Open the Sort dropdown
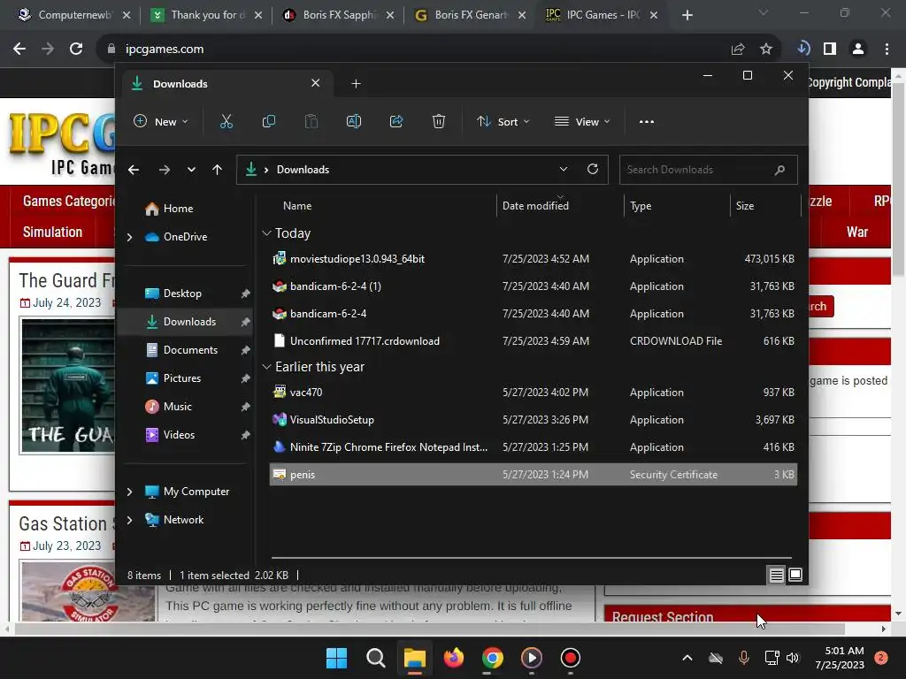Viewport: 906px width, 679px height. pyautogui.click(x=503, y=121)
